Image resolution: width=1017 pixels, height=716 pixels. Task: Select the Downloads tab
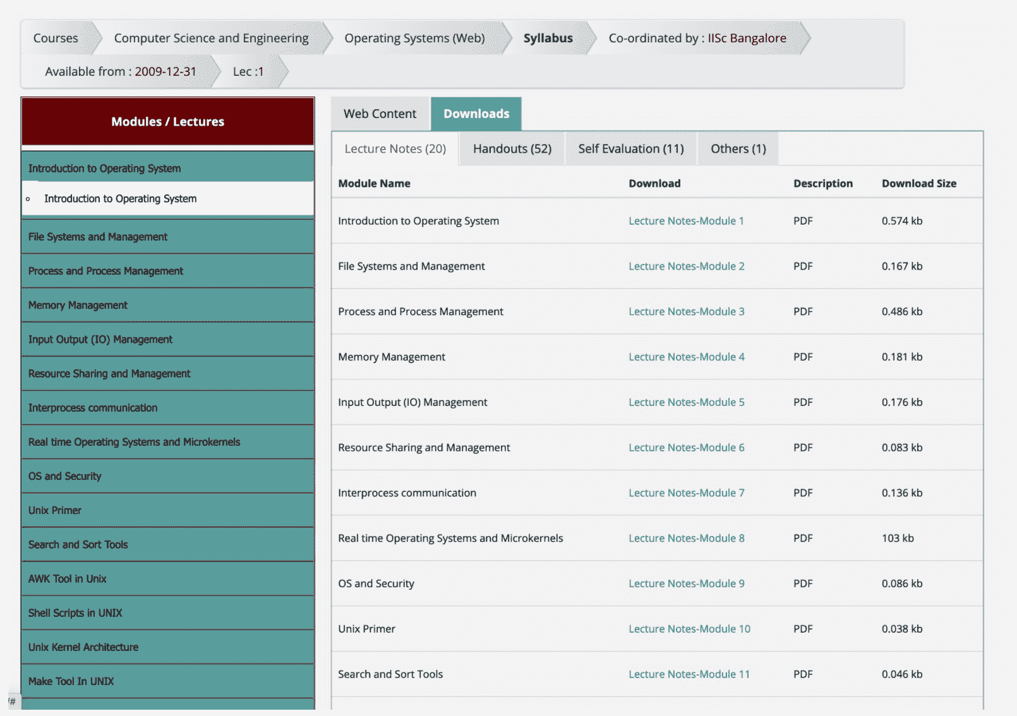[476, 114]
